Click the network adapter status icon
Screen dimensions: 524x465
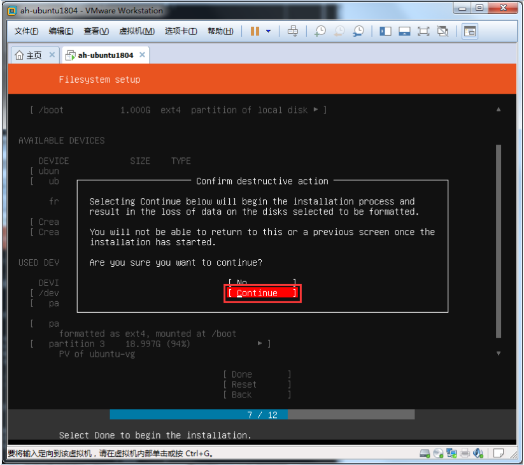click(x=451, y=454)
